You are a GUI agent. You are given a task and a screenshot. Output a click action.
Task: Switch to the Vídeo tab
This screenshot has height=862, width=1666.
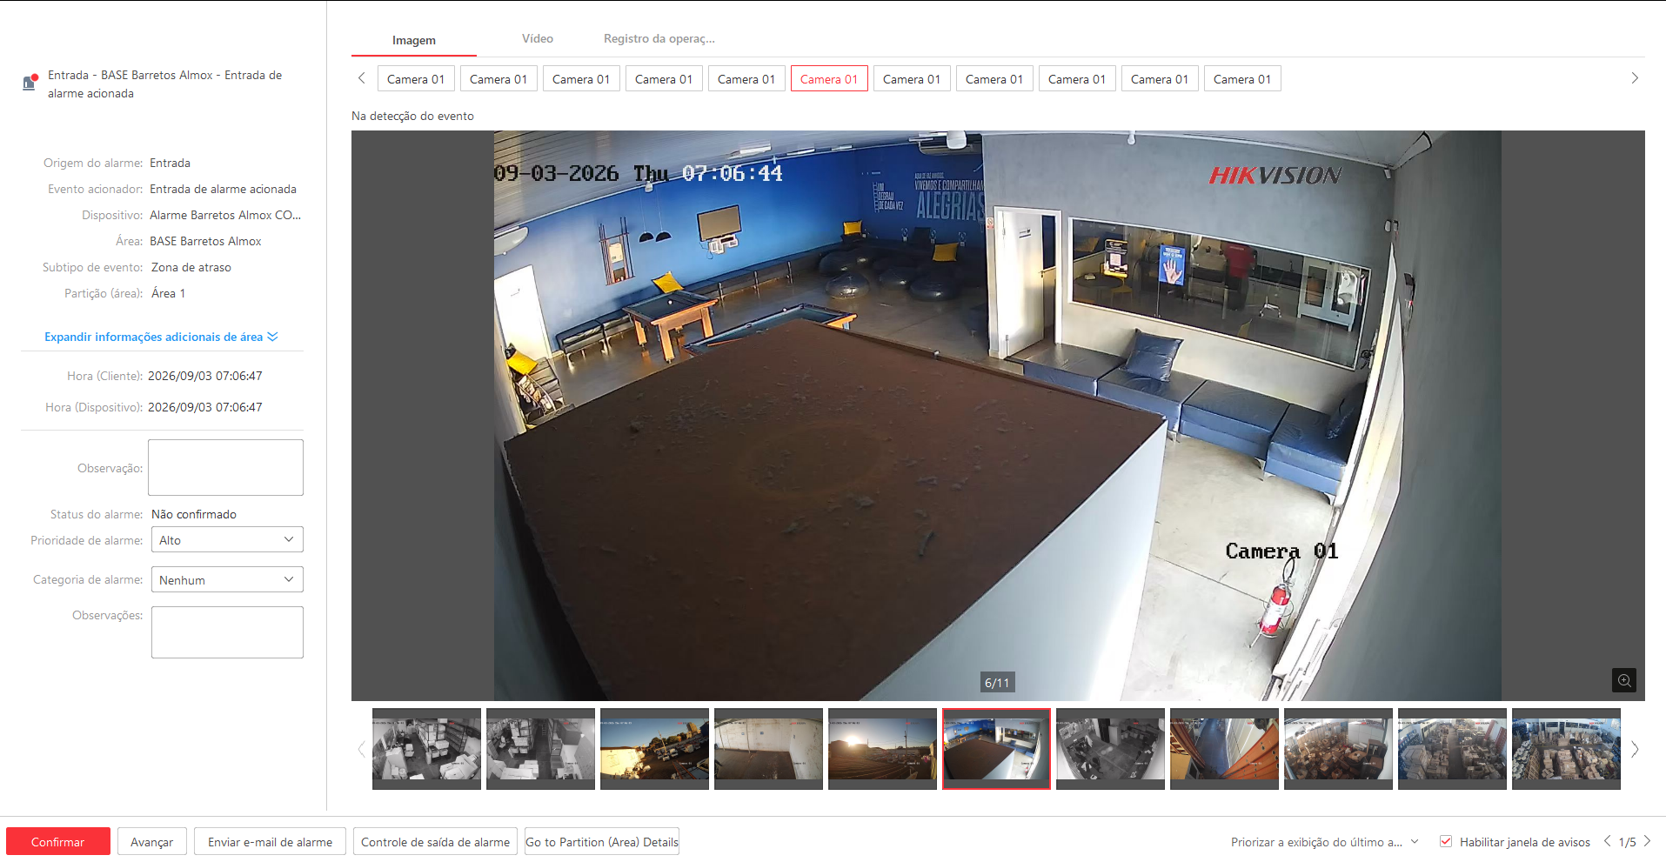538,39
